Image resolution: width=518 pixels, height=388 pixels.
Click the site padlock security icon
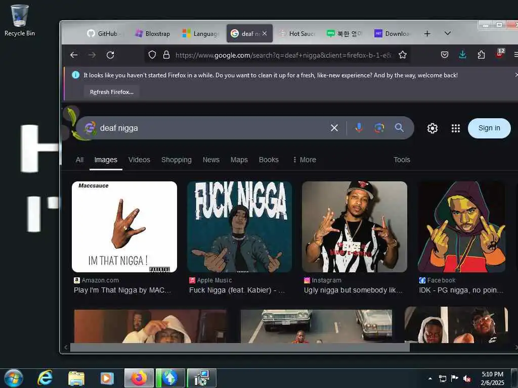166,55
